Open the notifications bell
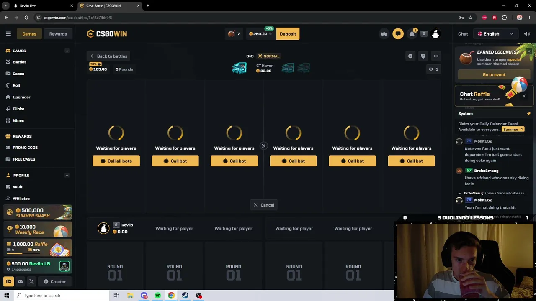 click(x=412, y=34)
